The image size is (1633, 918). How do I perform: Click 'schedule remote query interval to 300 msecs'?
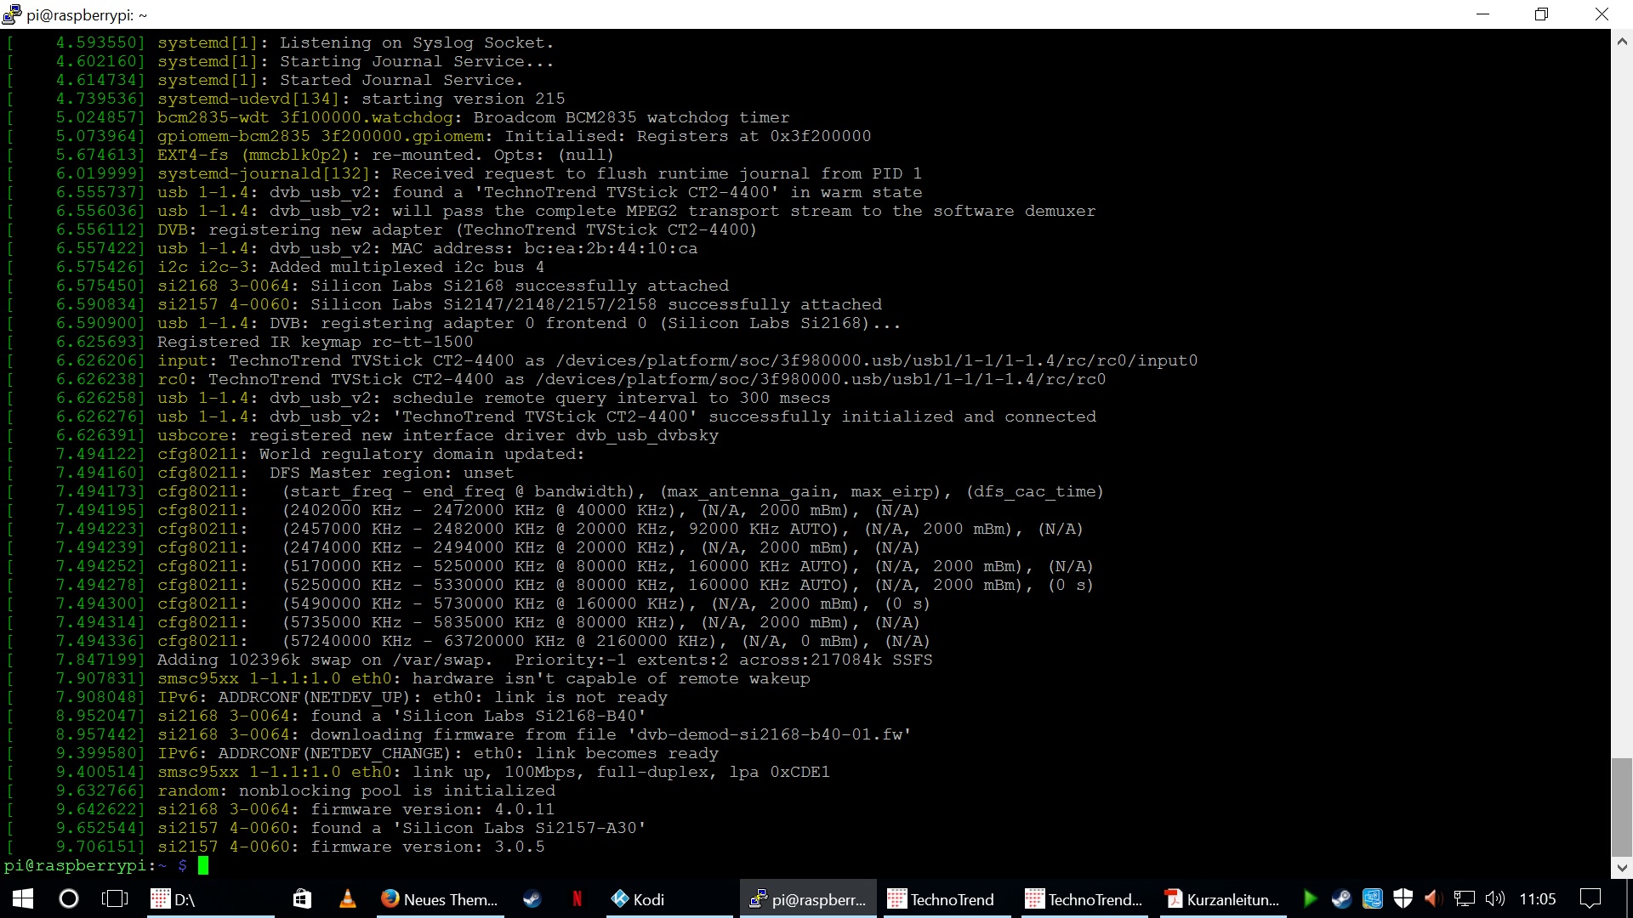(x=611, y=398)
